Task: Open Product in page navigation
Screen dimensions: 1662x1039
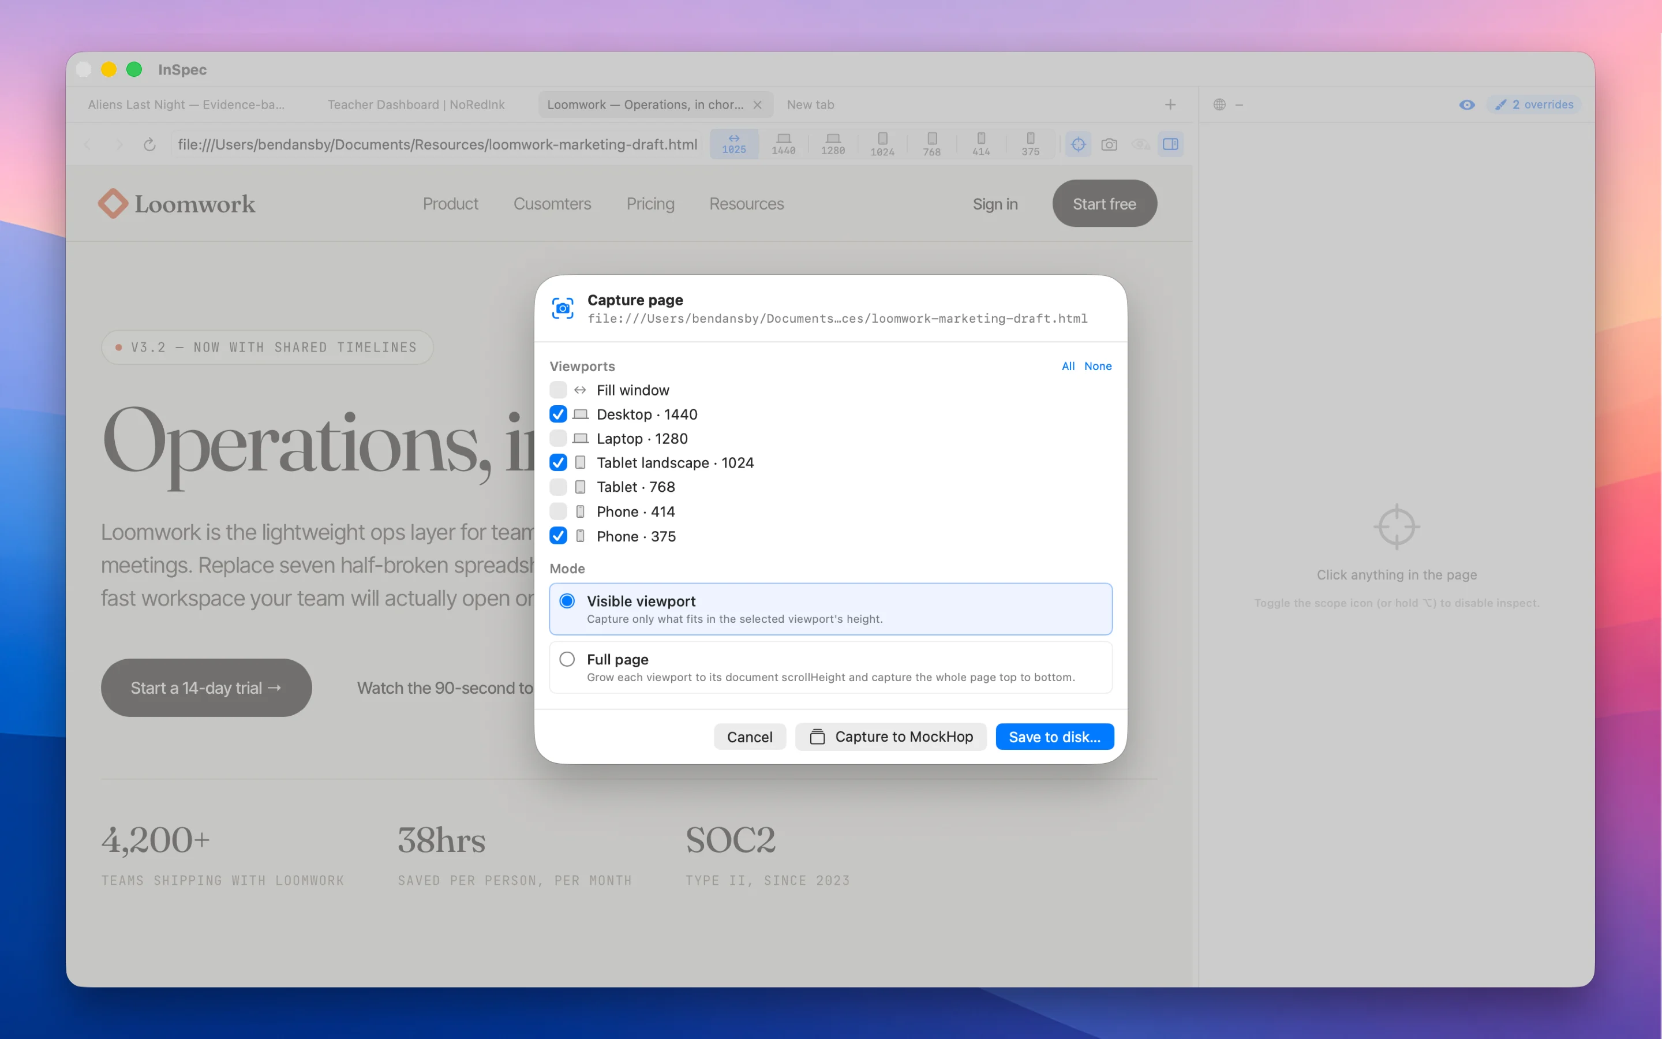Action: tap(451, 204)
